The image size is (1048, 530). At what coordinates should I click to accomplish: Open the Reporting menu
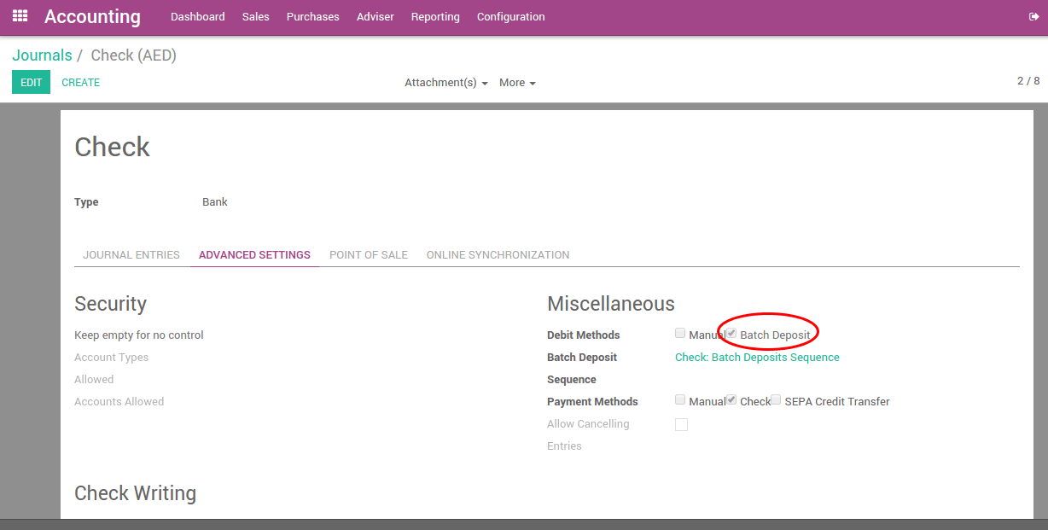coord(435,17)
